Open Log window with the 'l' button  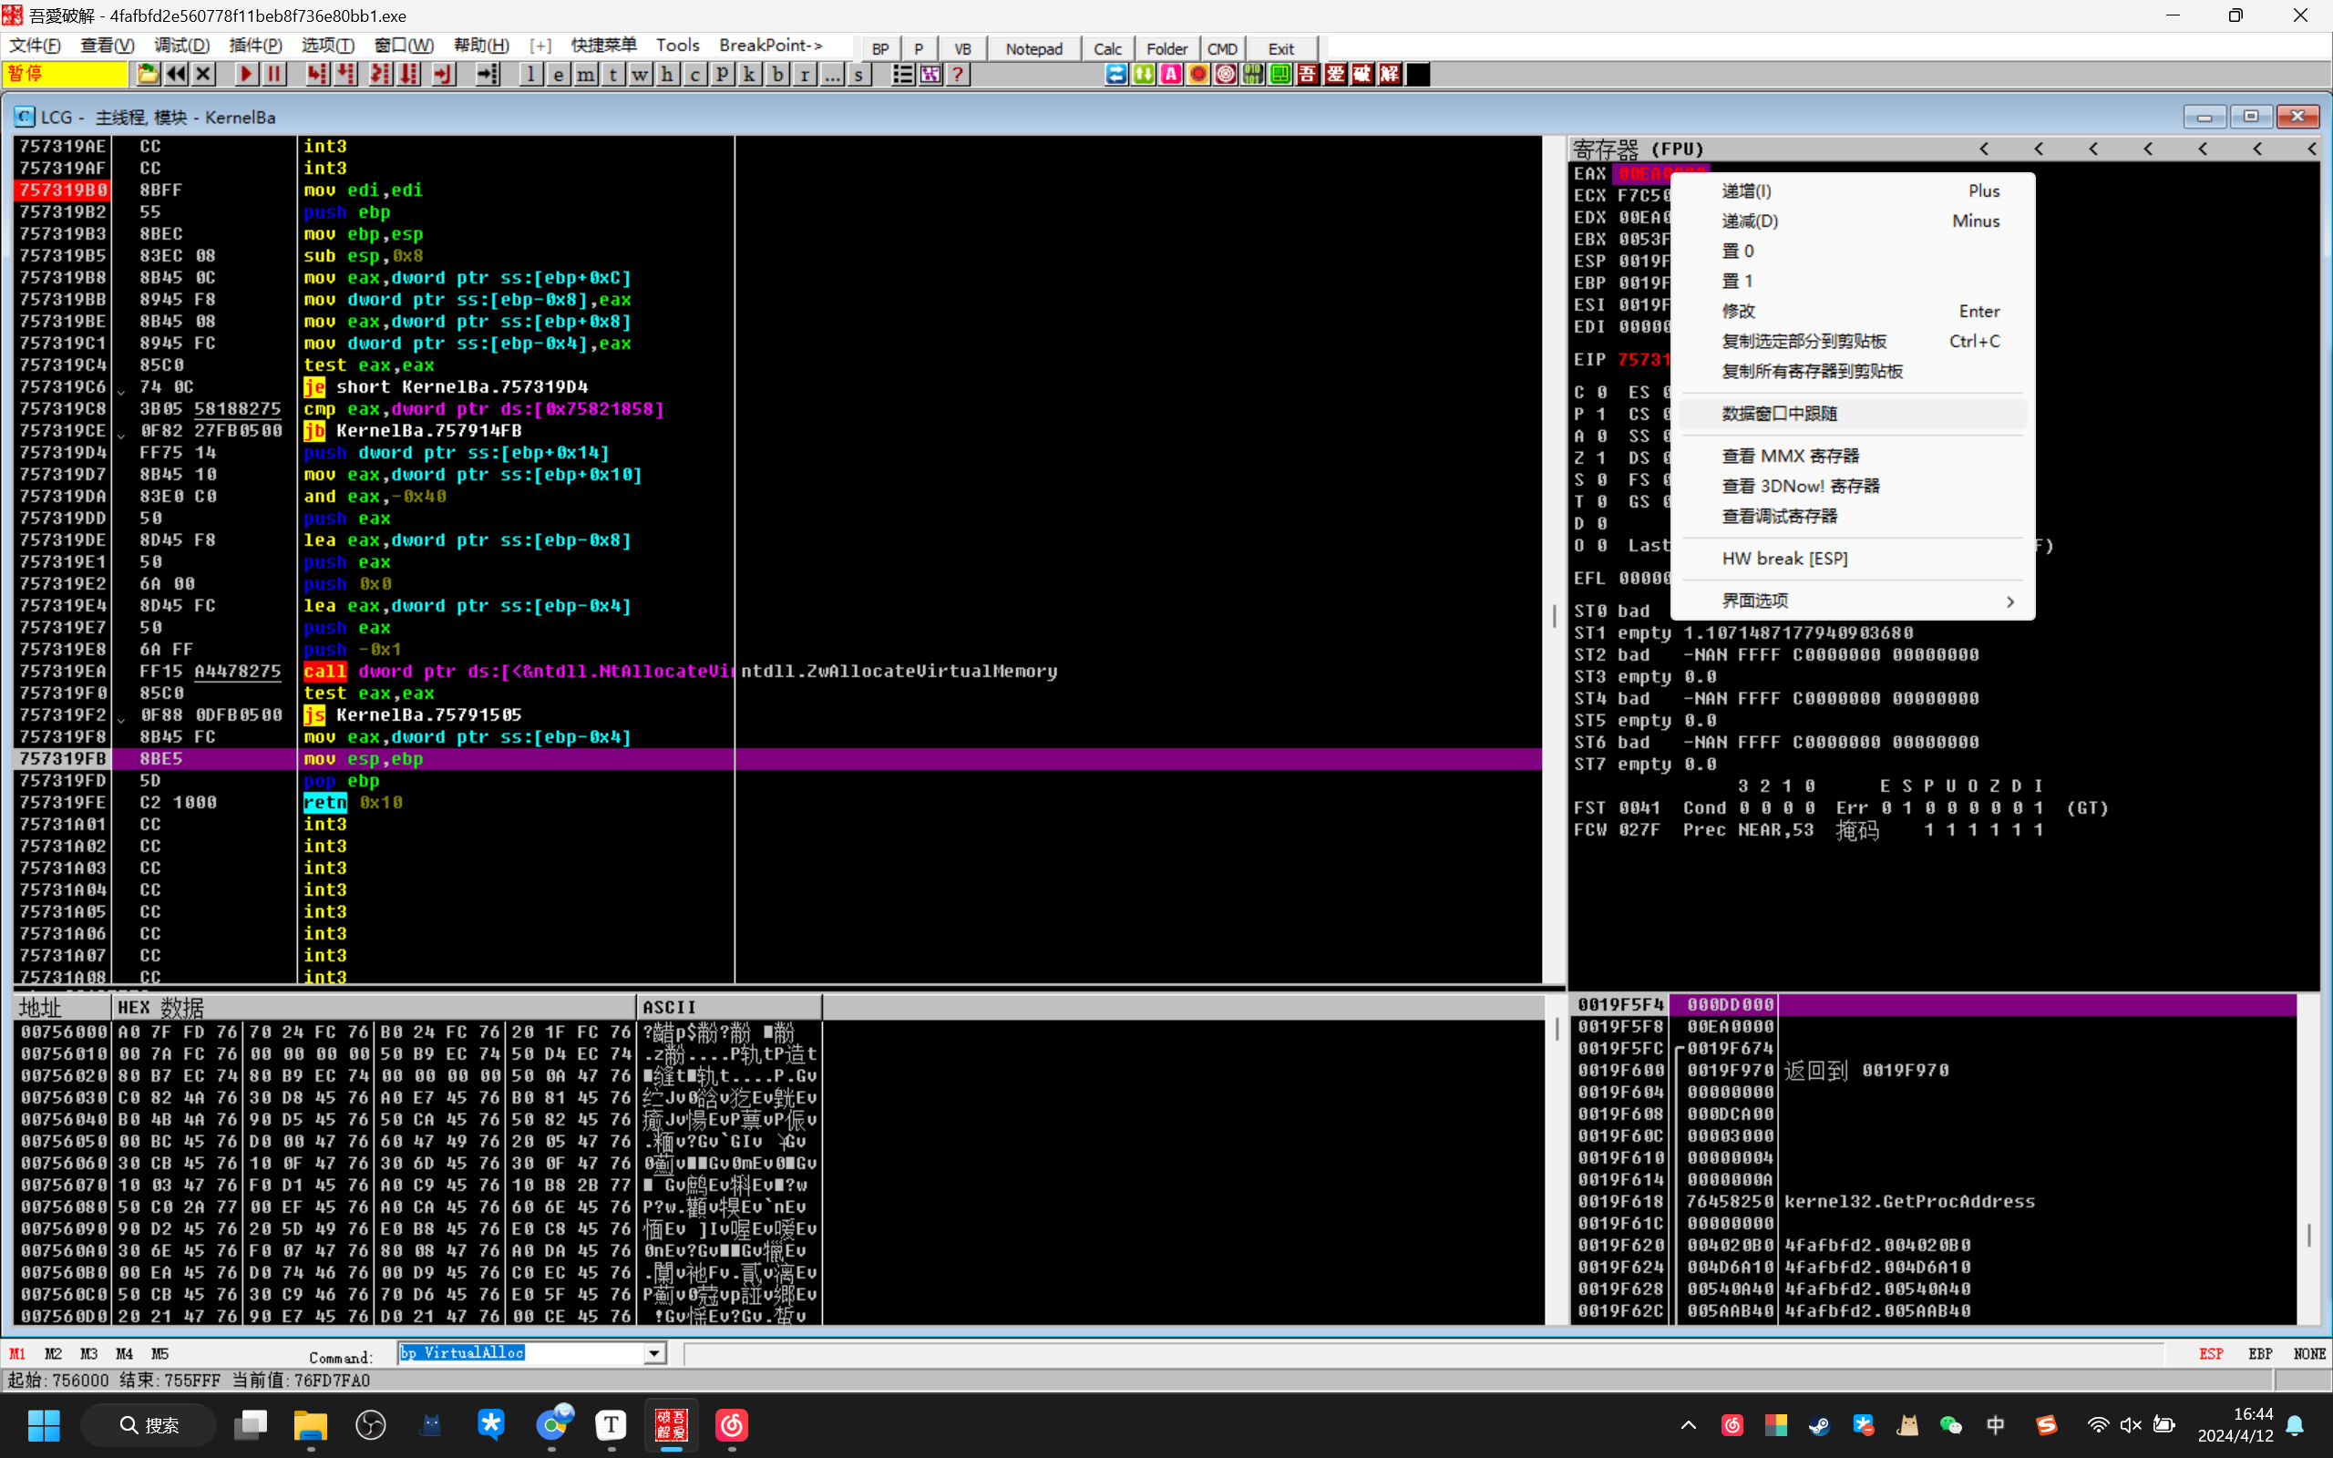[x=530, y=74]
